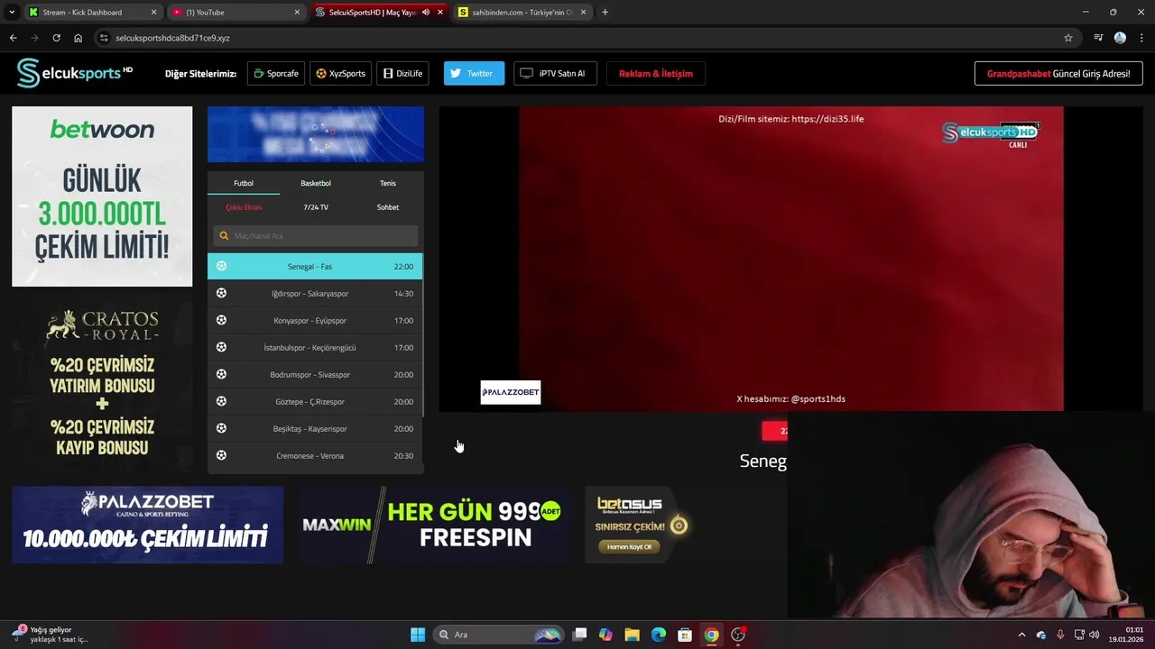Click football icon beside Konyaspor - Eyüpspor
1155x649 pixels.
[x=221, y=320]
